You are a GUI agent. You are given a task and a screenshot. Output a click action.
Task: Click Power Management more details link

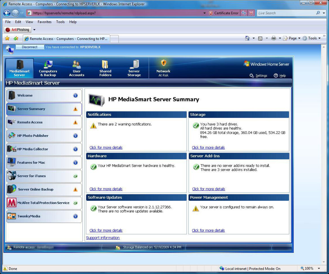click(x=208, y=230)
